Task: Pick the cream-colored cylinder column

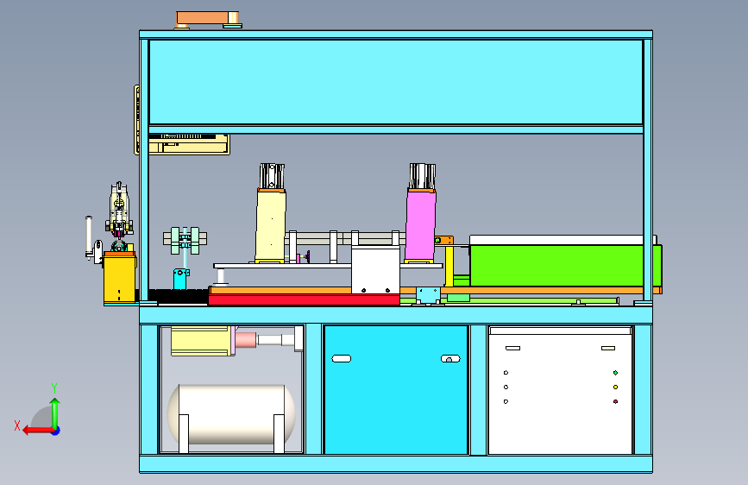Action: [271, 225]
